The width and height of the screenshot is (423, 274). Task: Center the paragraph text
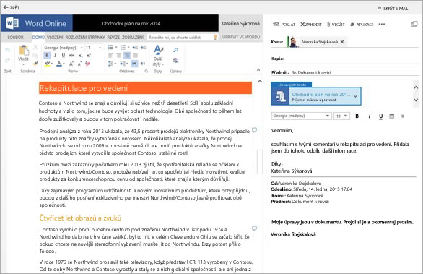118,56
